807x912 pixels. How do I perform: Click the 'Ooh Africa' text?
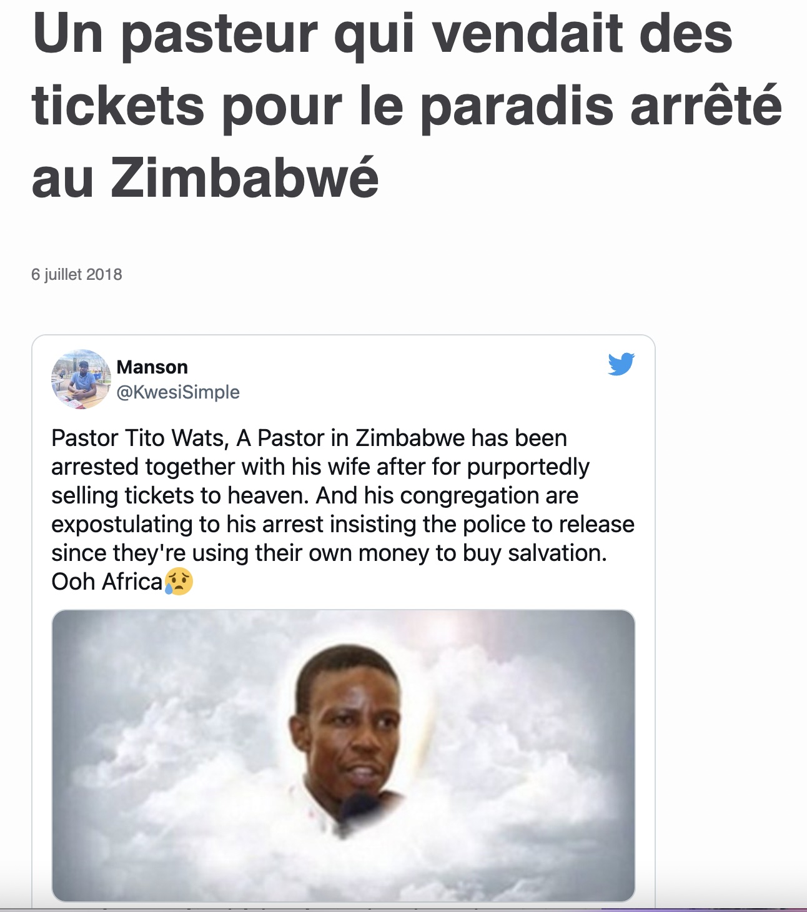pos(107,582)
